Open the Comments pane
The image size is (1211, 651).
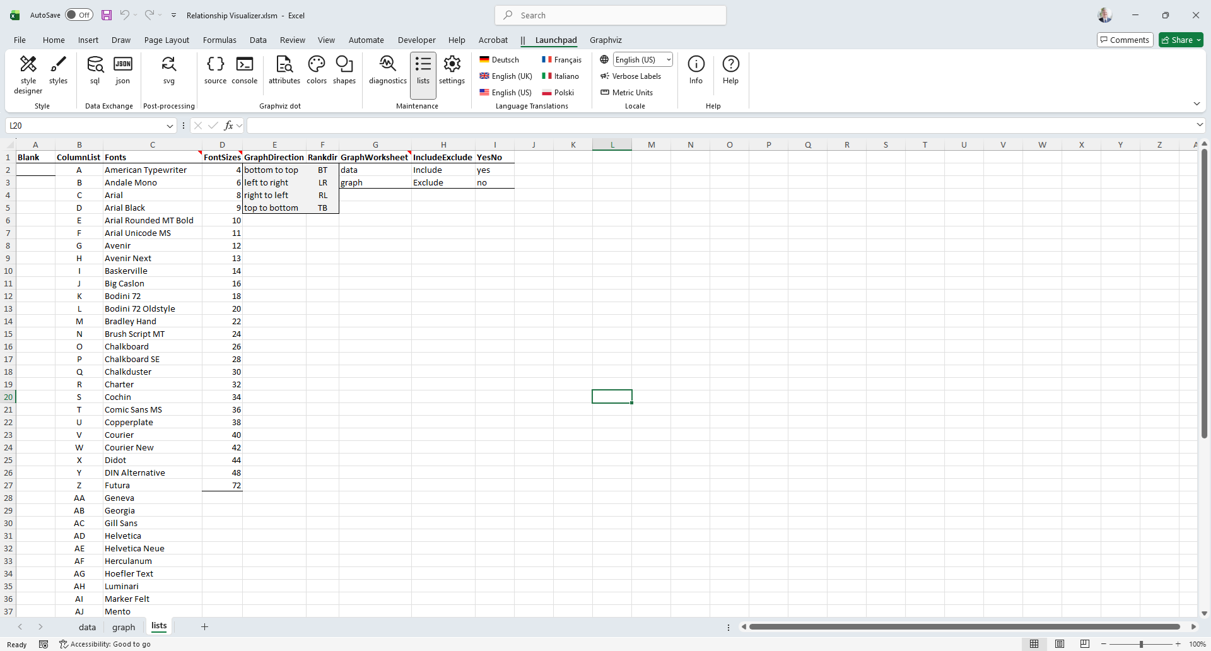coord(1125,40)
